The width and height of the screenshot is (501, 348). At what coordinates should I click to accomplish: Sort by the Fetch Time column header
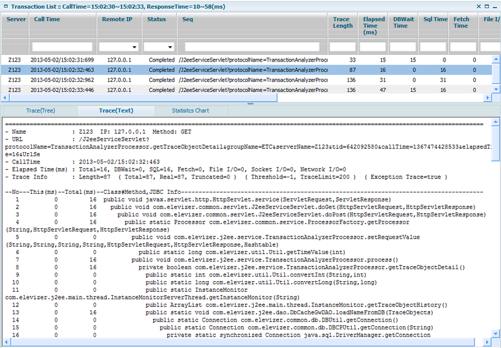463,26
